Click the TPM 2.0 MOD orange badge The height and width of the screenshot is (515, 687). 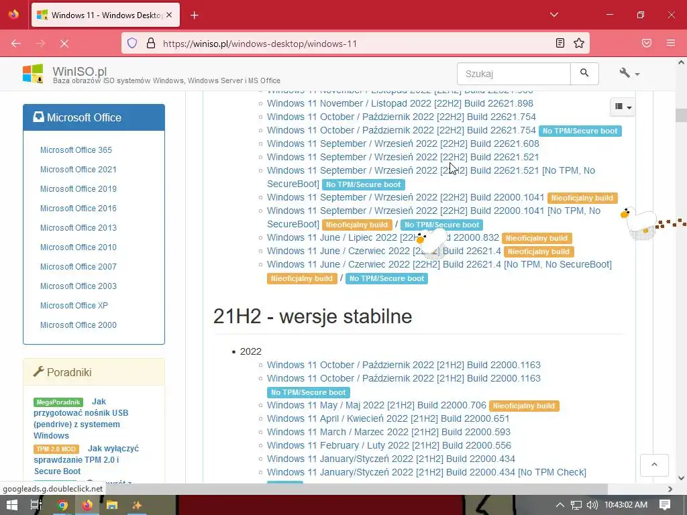[56, 449]
